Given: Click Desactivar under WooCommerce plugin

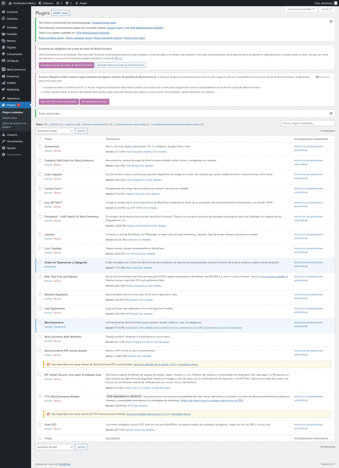Looking at the screenshot, I should point(60,327).
